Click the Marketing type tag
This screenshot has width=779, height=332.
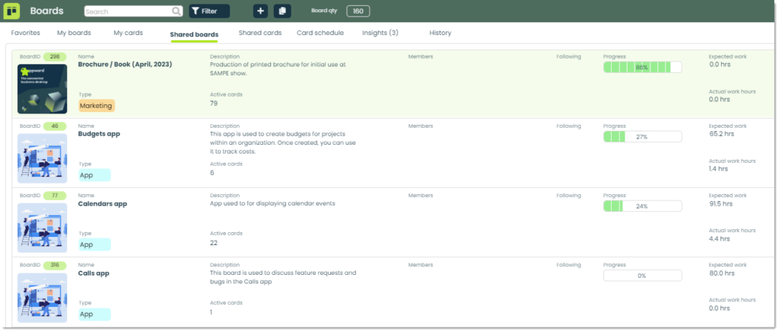(x=97, y=105)
